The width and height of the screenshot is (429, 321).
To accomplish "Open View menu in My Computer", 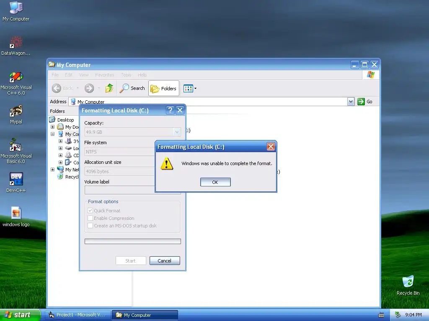I will point(84,75).
